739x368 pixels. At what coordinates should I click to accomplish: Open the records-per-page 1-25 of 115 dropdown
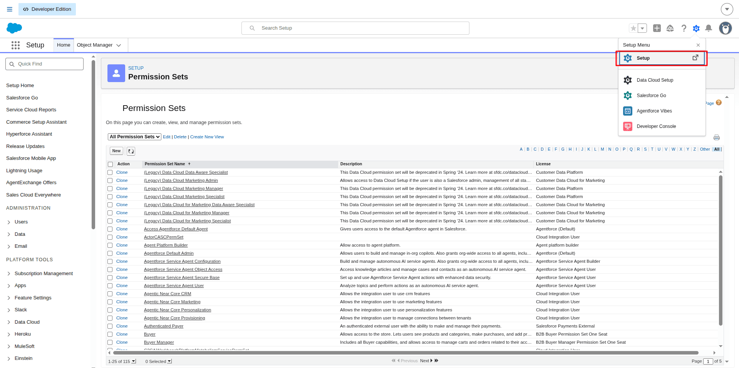(x=134, y=361)
